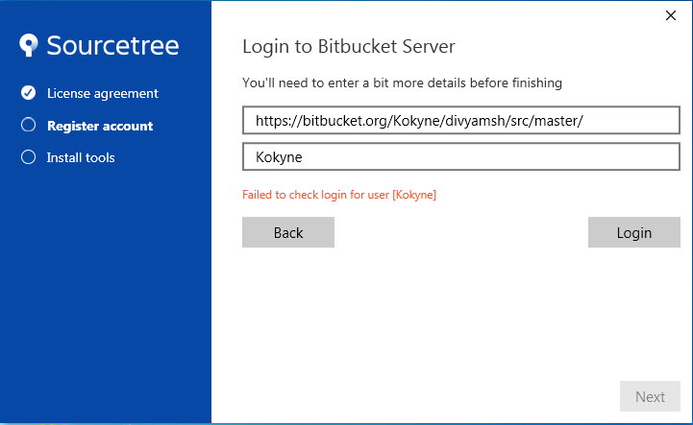Focus the username field containing Kokyne
This screenshot has height=425, width=693.
pos(461,156)
